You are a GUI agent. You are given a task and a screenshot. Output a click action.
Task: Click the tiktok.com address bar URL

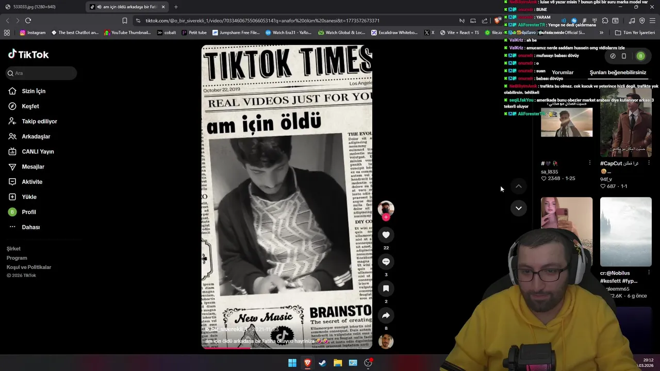[x=262, y=21]
